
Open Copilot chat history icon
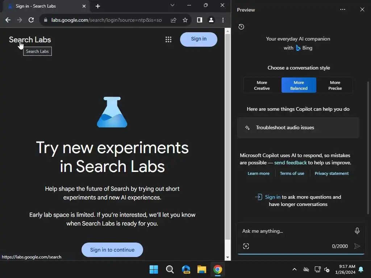click(x=241, y=27)
